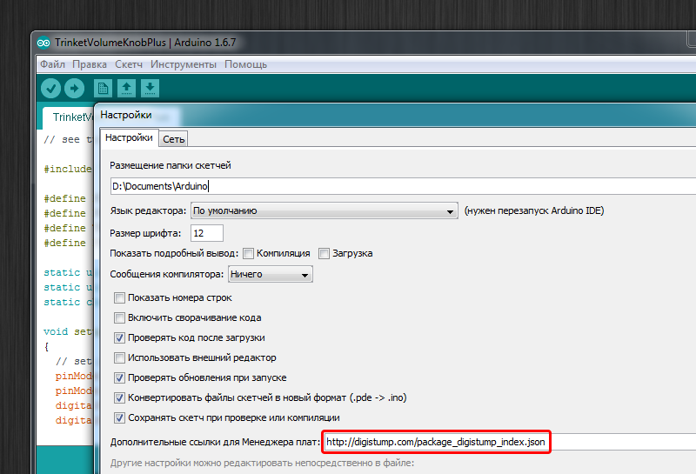696x474 pixels.
Task: Create a new sketch with the page icon
Action: [103, 89]
